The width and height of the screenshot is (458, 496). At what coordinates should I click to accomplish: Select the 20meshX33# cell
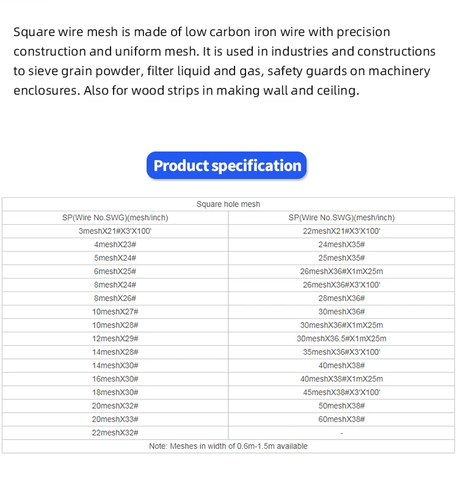coord(115,419)
